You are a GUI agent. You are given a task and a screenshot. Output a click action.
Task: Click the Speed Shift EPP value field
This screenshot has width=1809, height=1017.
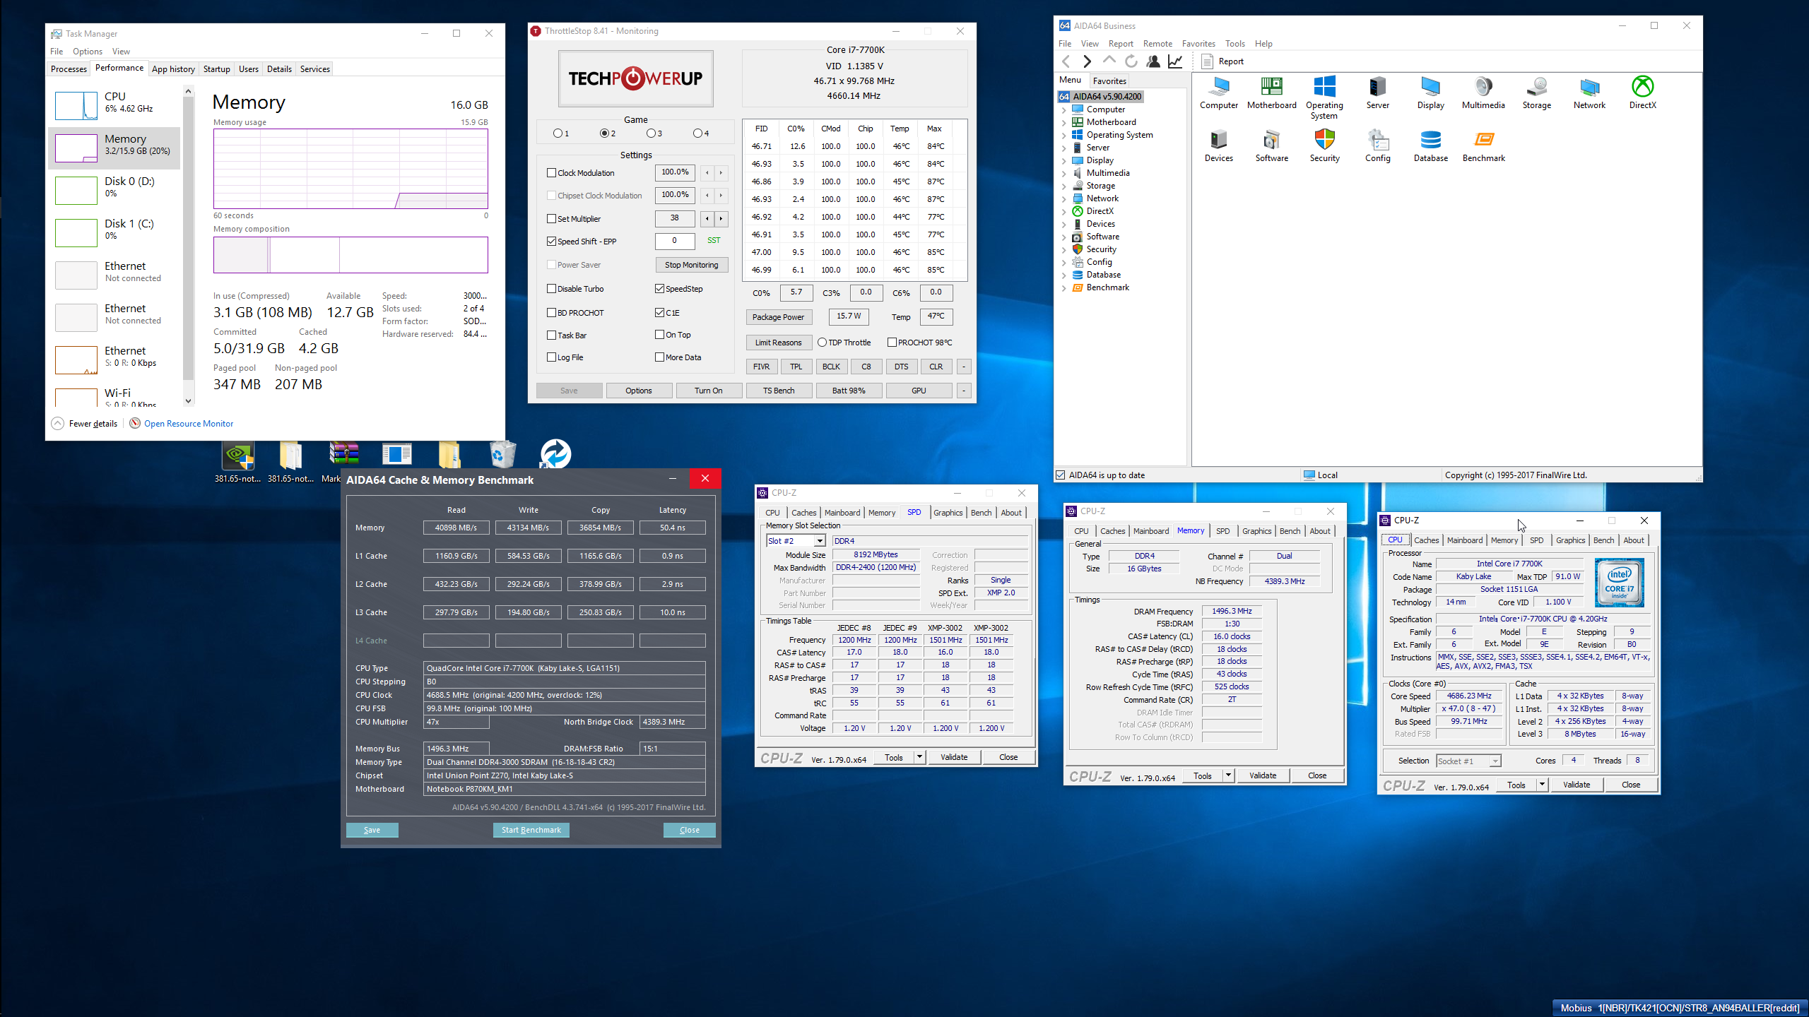pyautogui.click(x=674, y=241)
